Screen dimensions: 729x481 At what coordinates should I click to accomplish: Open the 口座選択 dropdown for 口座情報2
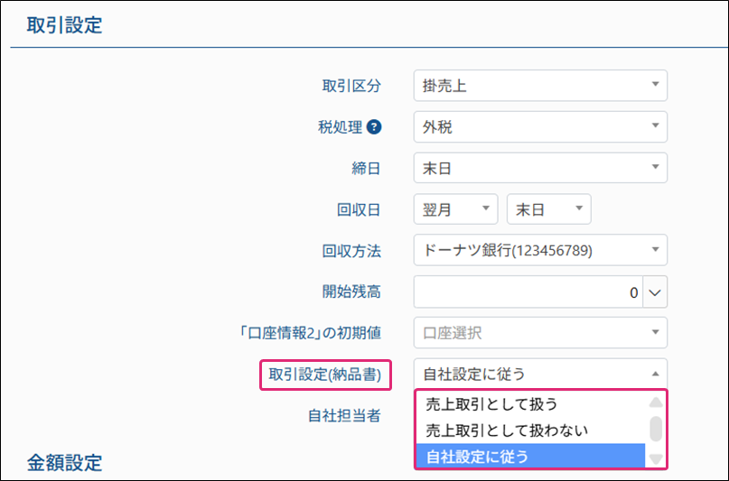coord(540,333)
